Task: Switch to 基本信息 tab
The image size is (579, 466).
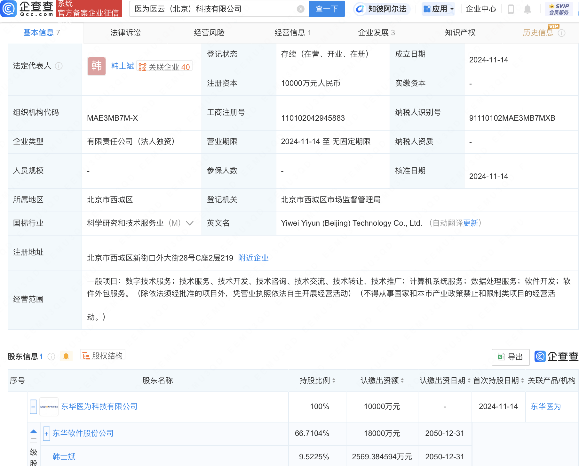Action: click(x=42, y=33)
